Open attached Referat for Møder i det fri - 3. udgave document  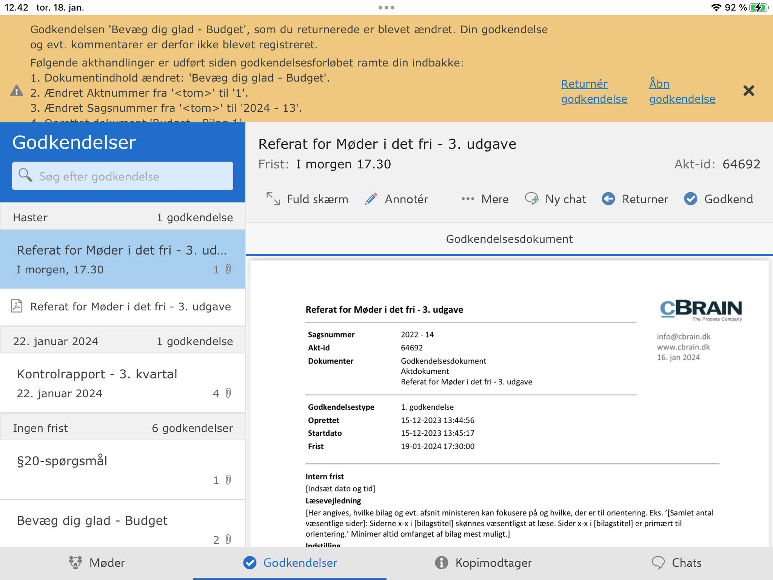click(x=123, y=307)
